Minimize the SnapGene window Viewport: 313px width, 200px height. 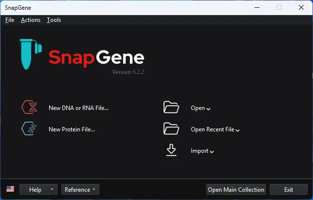pos(257,8)
